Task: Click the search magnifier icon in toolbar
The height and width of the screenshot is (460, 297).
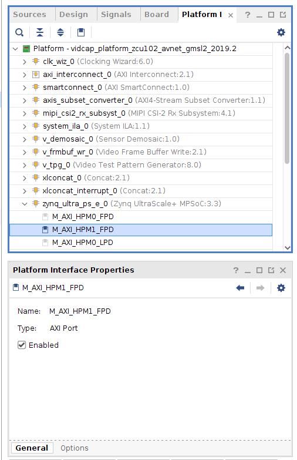Action: [19, 32]
